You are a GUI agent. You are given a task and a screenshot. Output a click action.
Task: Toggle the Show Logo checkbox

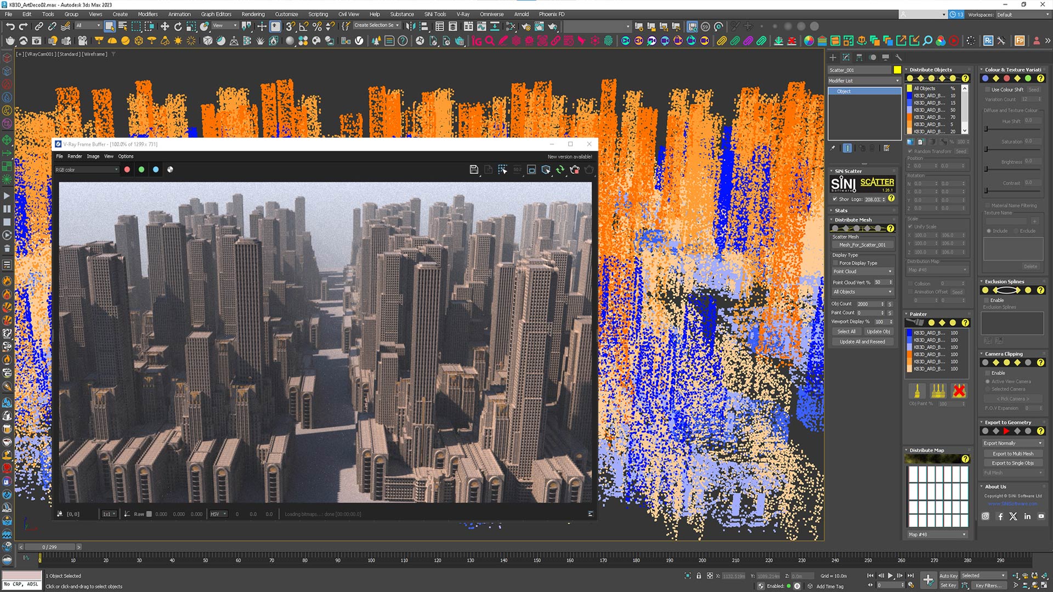835,199
